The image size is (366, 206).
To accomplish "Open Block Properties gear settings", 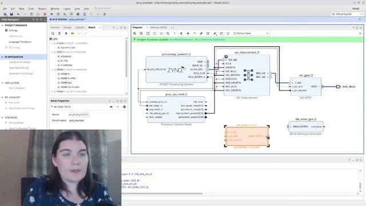I will (125, 107).
